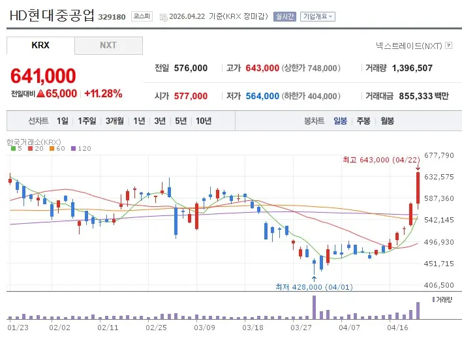This screenshot has width=462, height=338.
Task: Expand the 기업개요 dropdown
Action: [x=318, y=16]
